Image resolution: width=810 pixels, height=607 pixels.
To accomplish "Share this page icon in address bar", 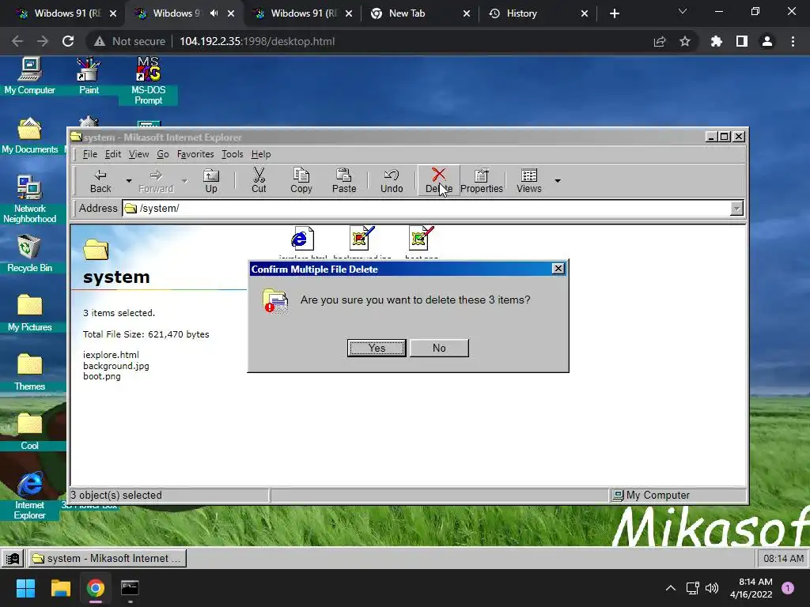I will click(x=660, y=41).
